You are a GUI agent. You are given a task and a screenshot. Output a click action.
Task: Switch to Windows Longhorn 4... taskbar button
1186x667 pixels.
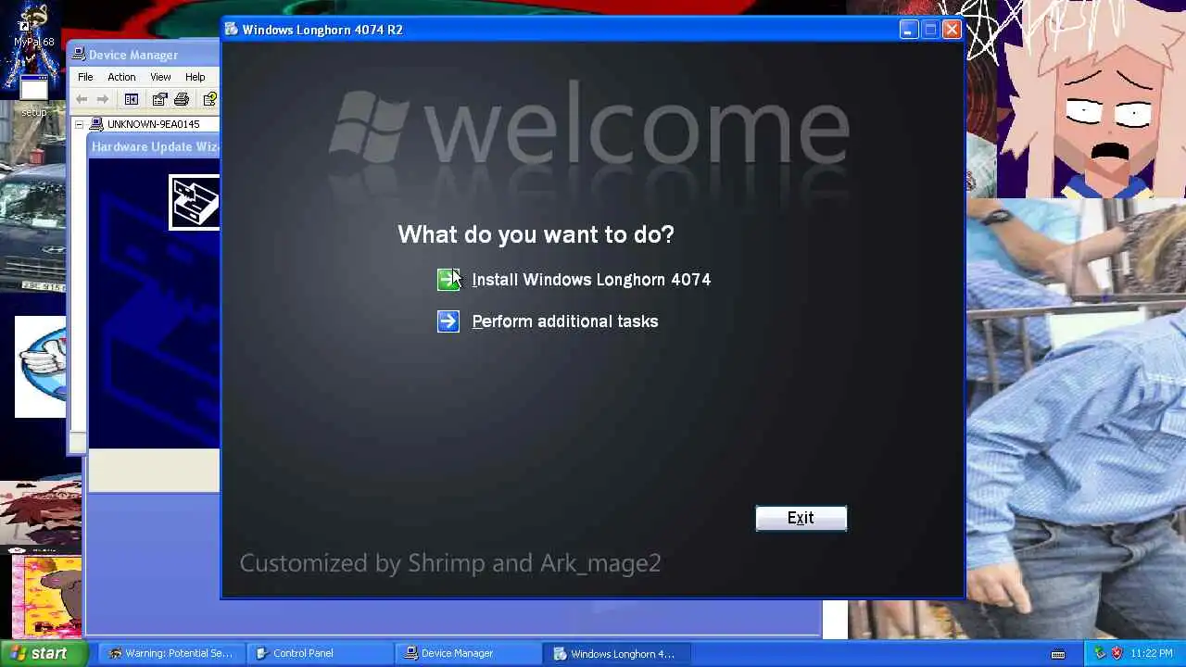[x=617, y=653]
